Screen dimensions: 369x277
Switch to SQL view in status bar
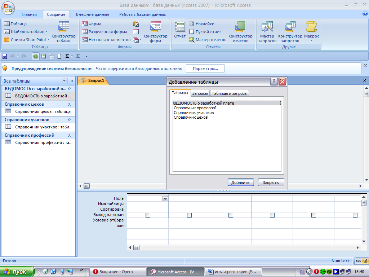pos(359,261)
